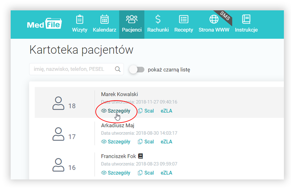The width and height of the screenshot is (291, 194).
Task: Click the search magnifier icon
Action: click(x=118, y=69)
